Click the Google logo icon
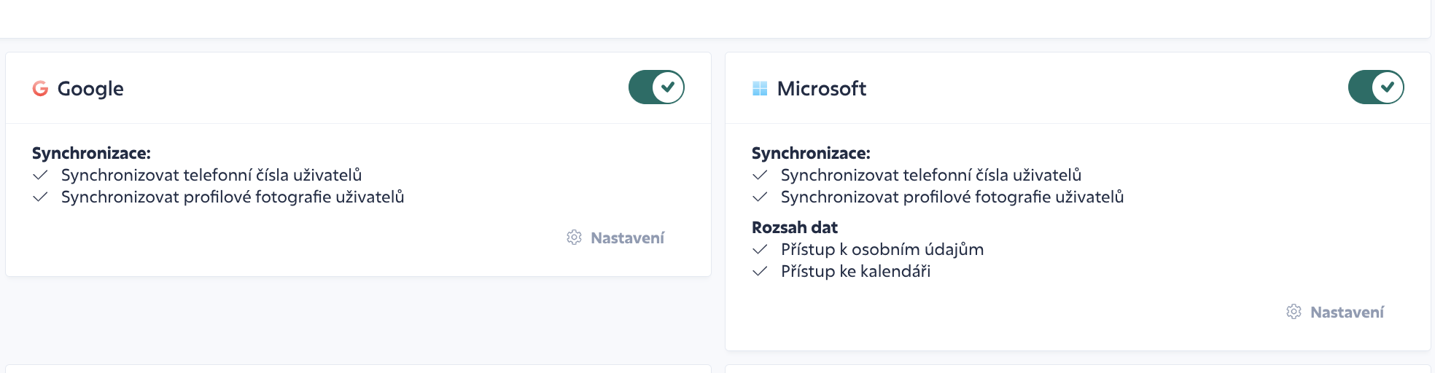Screen dimensions: 1435x373 pos(40,88)
